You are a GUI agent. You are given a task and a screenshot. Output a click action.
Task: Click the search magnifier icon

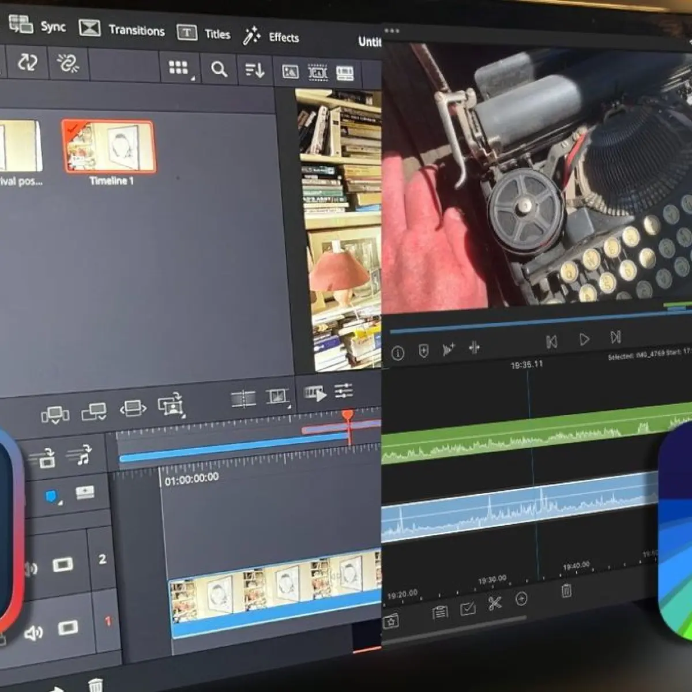click(x=219, y=69)
